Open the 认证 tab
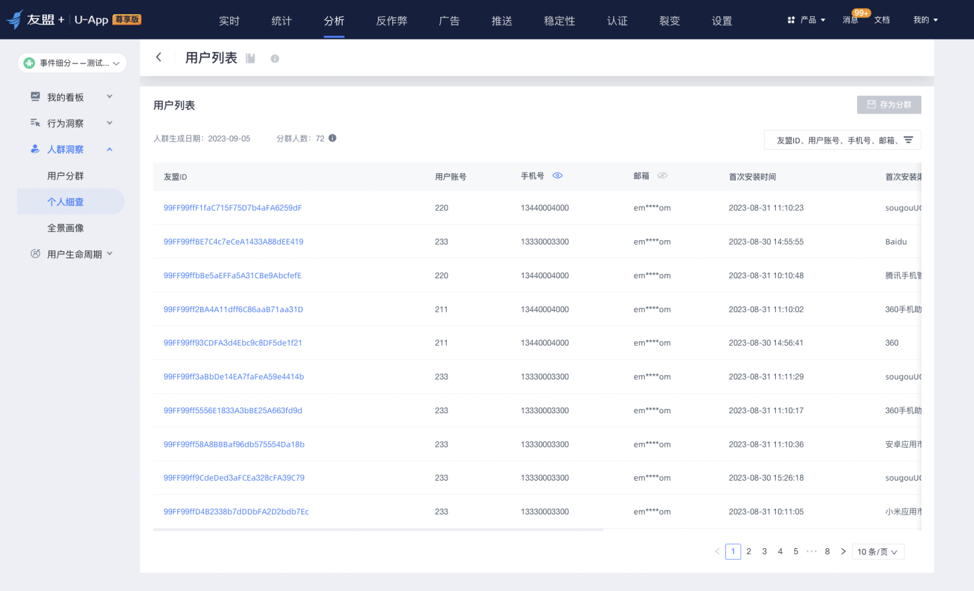This screenshot has height=591, width=974. tap(618, 21)
